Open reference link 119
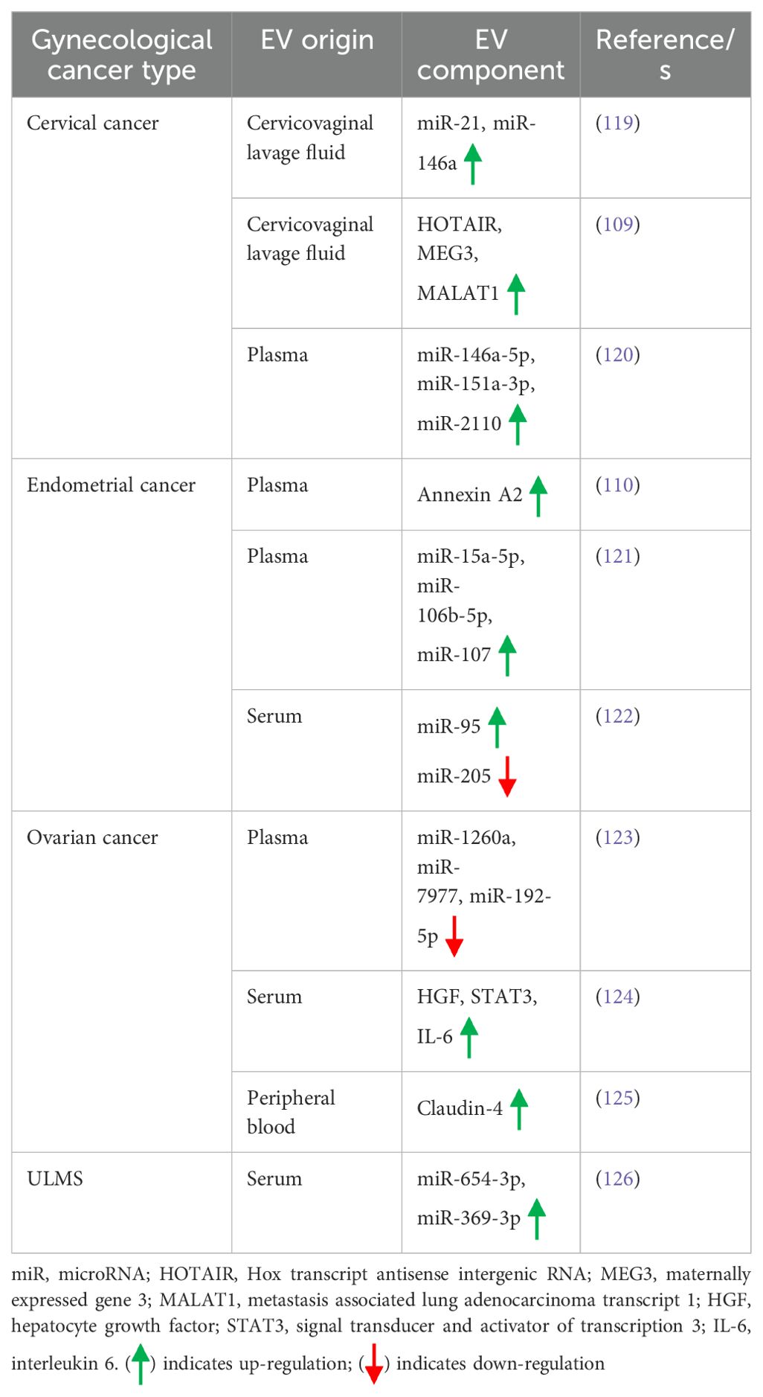 tap(618, 123)
